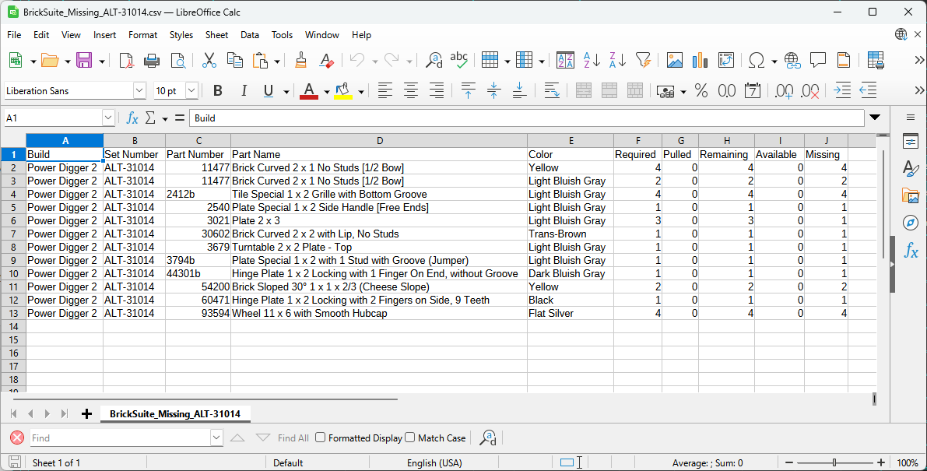Open sidebar Properties panel icon
The width and height of the screenshot is (927, 471).
911,141
